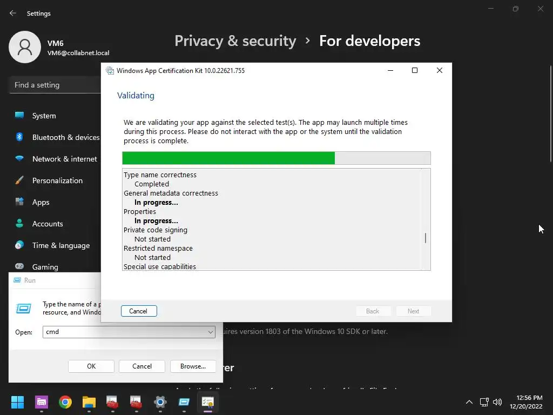Open the taskbar clock and date
The image size is (553, 415).
(x=526, y=402)
